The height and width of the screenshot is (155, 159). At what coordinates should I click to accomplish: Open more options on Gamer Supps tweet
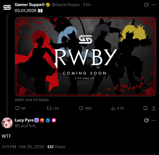[154, 5]
